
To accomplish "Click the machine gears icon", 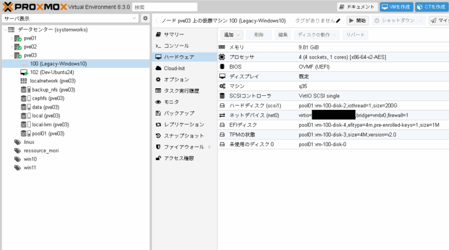I will (x=222, y=86).
